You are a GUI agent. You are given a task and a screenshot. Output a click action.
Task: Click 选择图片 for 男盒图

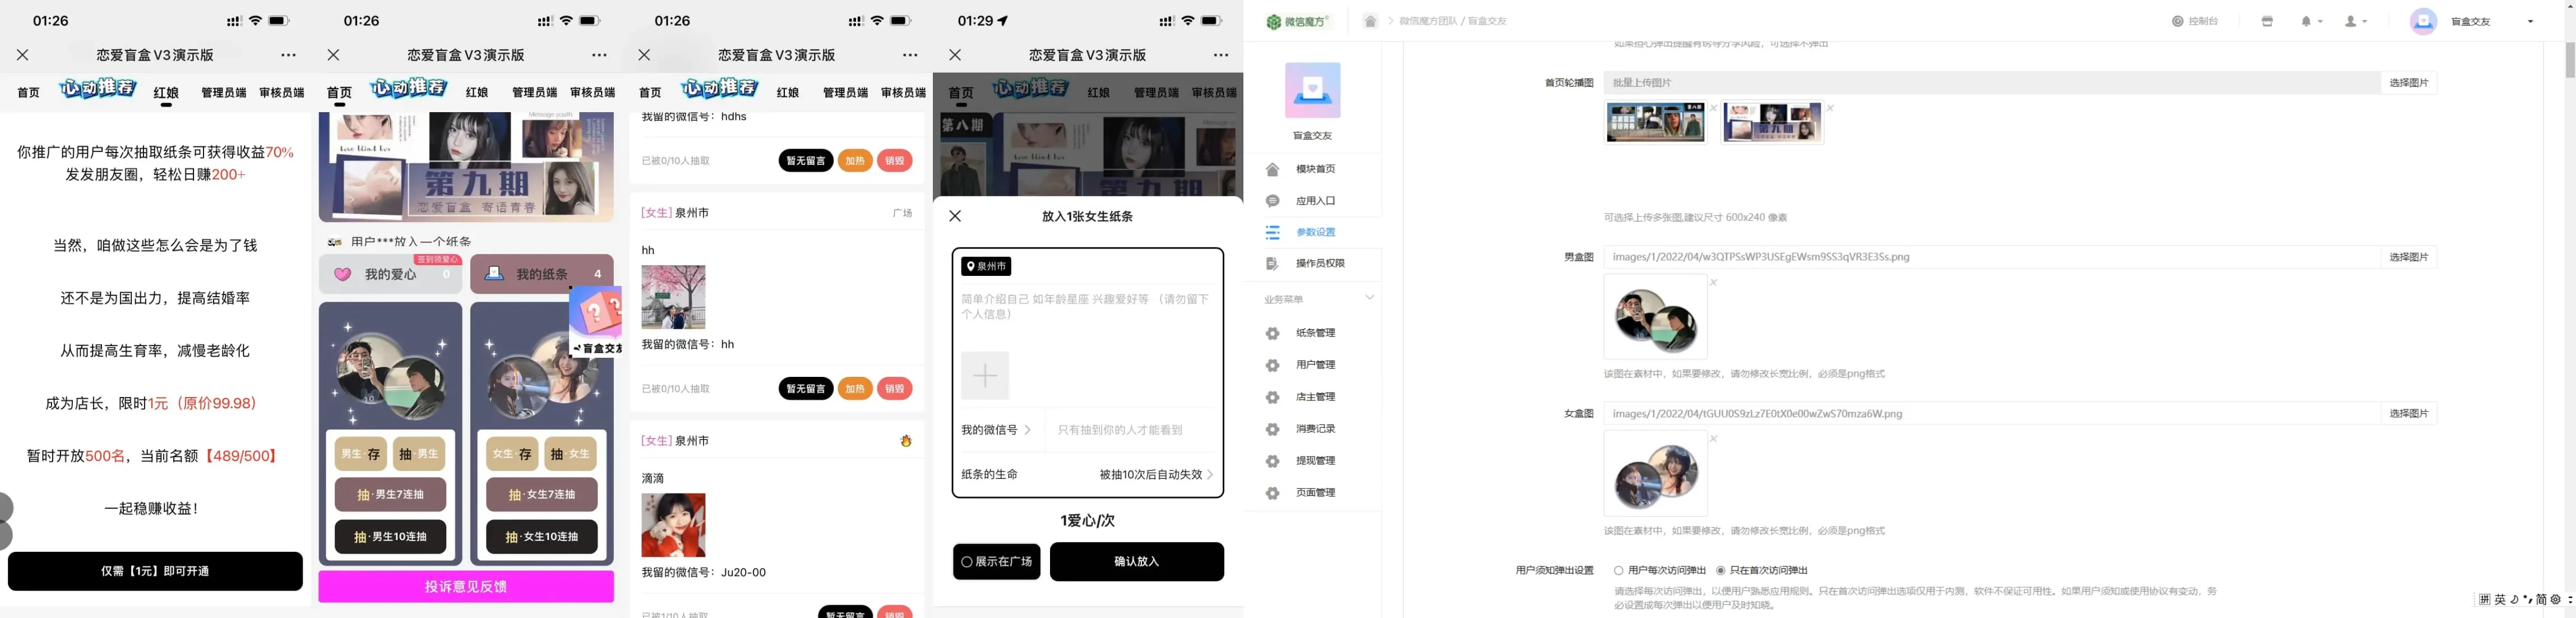coord(2409,257)
